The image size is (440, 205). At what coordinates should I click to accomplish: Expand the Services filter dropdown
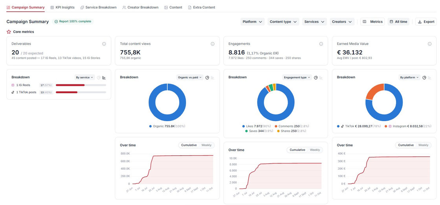click(314, 22)
